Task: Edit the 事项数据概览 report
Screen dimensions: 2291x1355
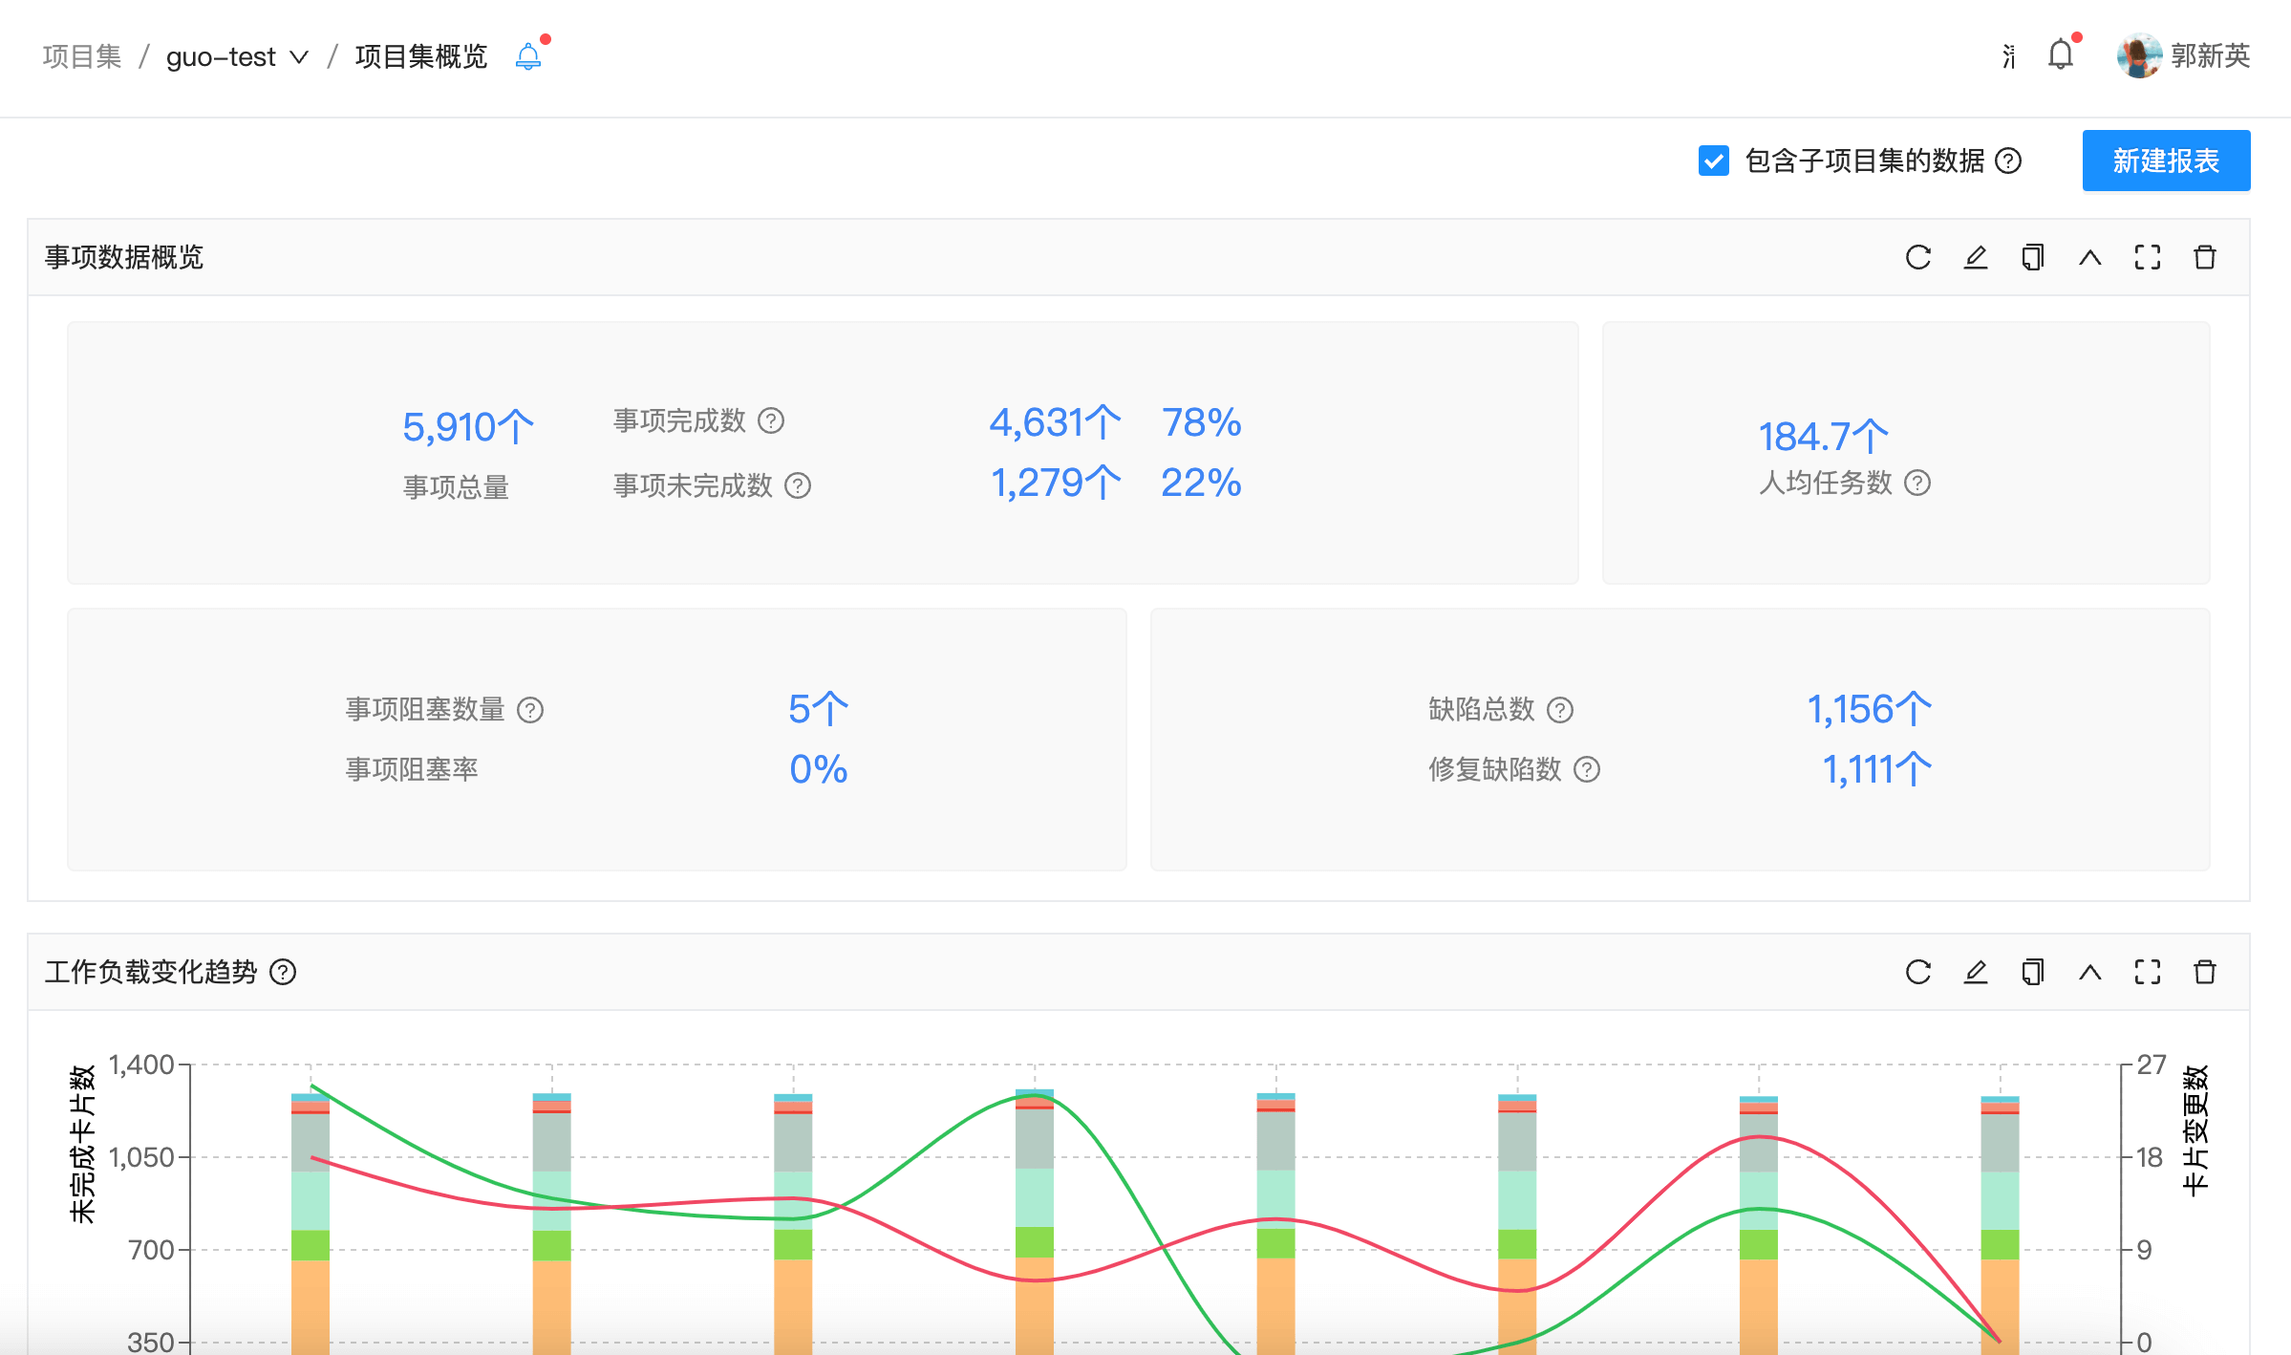Action: point(1975,257)
